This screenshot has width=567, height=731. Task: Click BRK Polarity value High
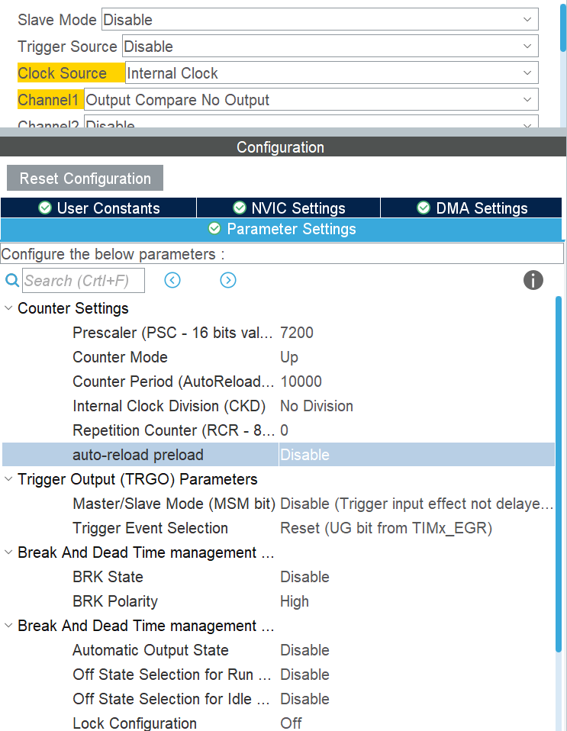coord(295,601)
